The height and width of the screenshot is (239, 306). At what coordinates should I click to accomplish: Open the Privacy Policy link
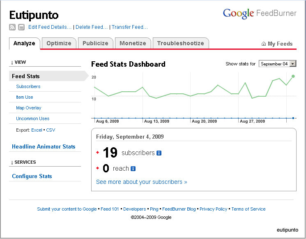coord(214,209)
